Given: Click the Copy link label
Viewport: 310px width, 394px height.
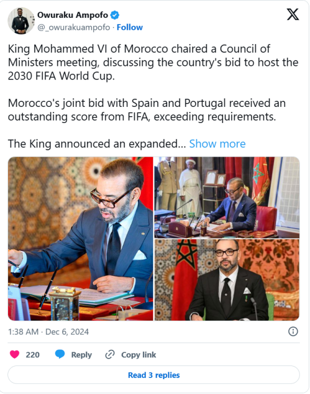Looking at the screenshot, I should (138, 355).
